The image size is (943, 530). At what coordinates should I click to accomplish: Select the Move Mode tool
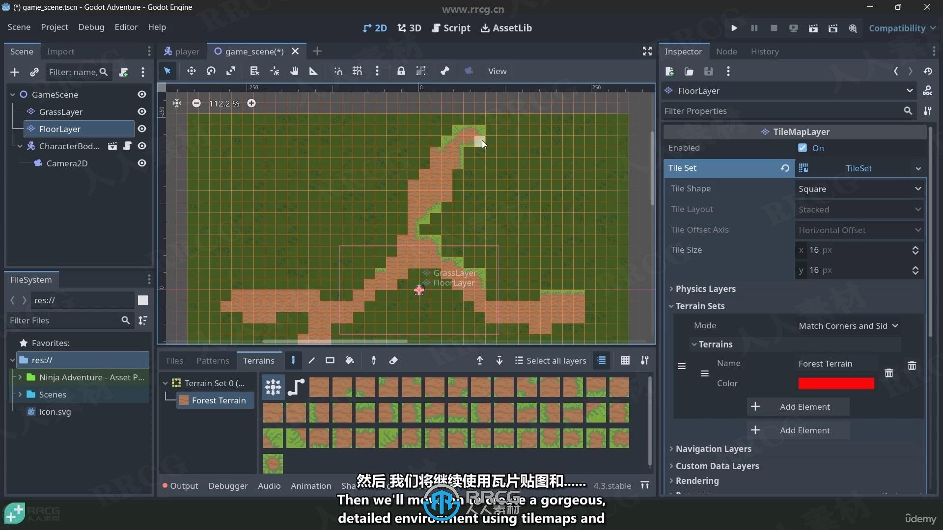(191, 71)
